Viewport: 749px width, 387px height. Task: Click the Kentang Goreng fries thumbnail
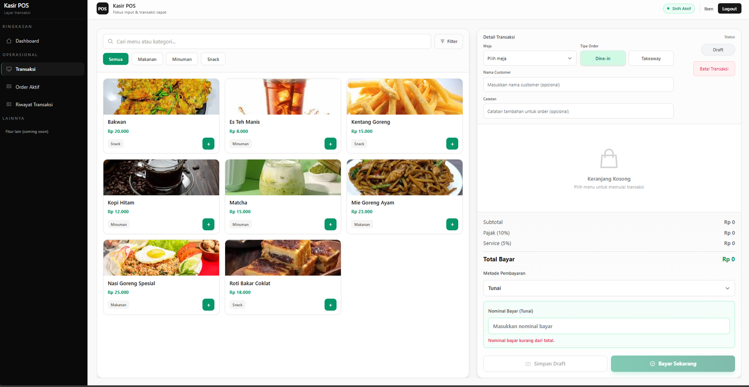coord(404,96)
